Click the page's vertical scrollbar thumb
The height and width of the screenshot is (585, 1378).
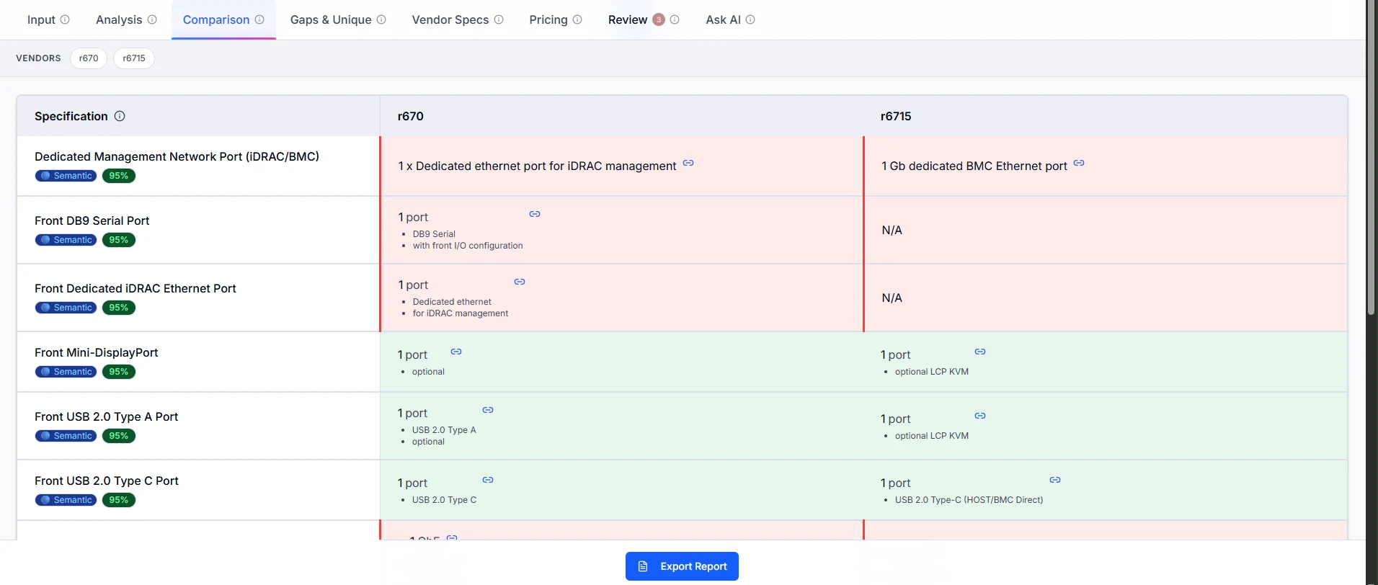(1372, 157)
